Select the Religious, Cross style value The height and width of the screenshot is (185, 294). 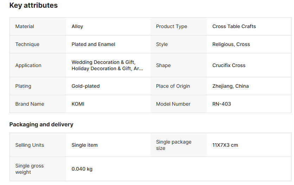point(231,44)
